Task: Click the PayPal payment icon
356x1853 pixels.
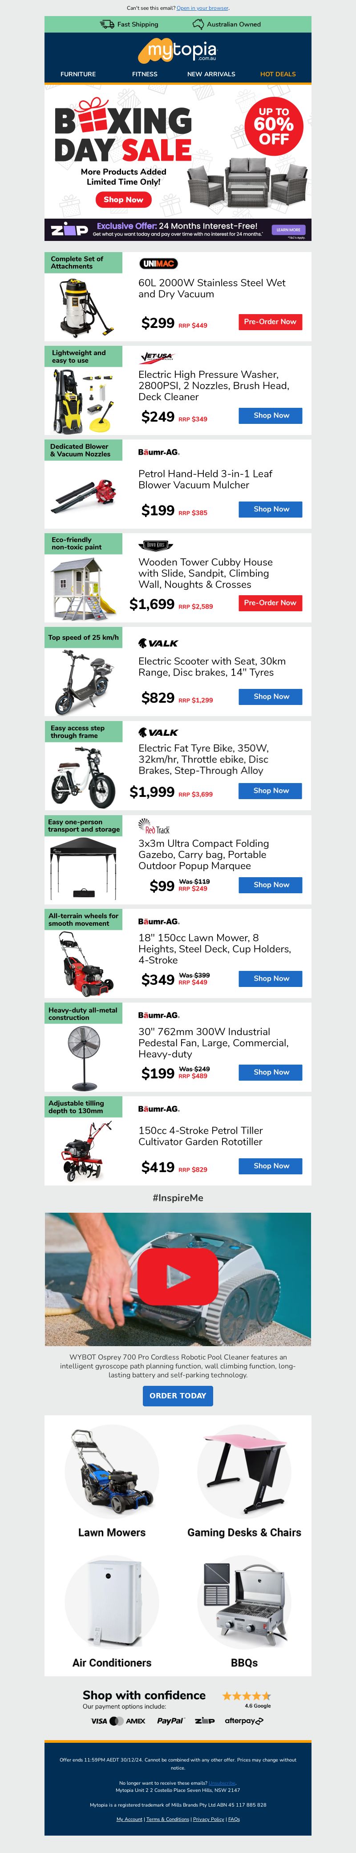Action: click(x=170, y=1720)
